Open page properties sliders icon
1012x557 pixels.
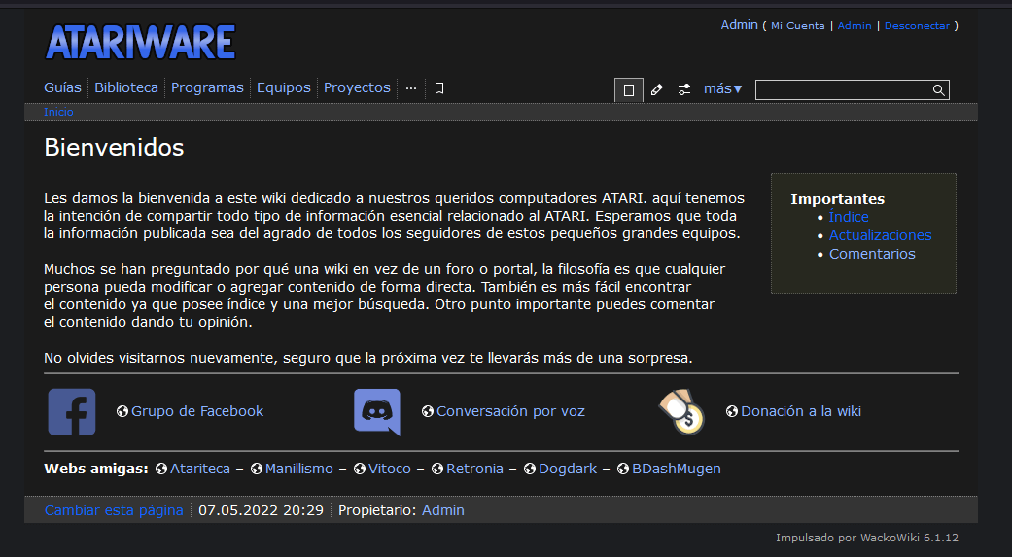point(684,89)
